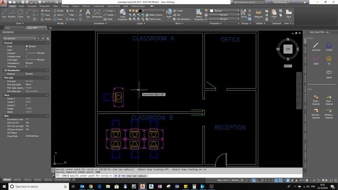Screen dimensions: 338x190
Task: Expand the Layers panel dropdown
Action: pyautogui.click(x=140, y=23)
